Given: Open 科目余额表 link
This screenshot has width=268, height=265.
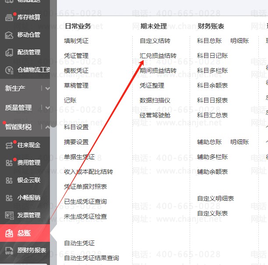Looking at the screenshot, I should click(x=212, y=85).
